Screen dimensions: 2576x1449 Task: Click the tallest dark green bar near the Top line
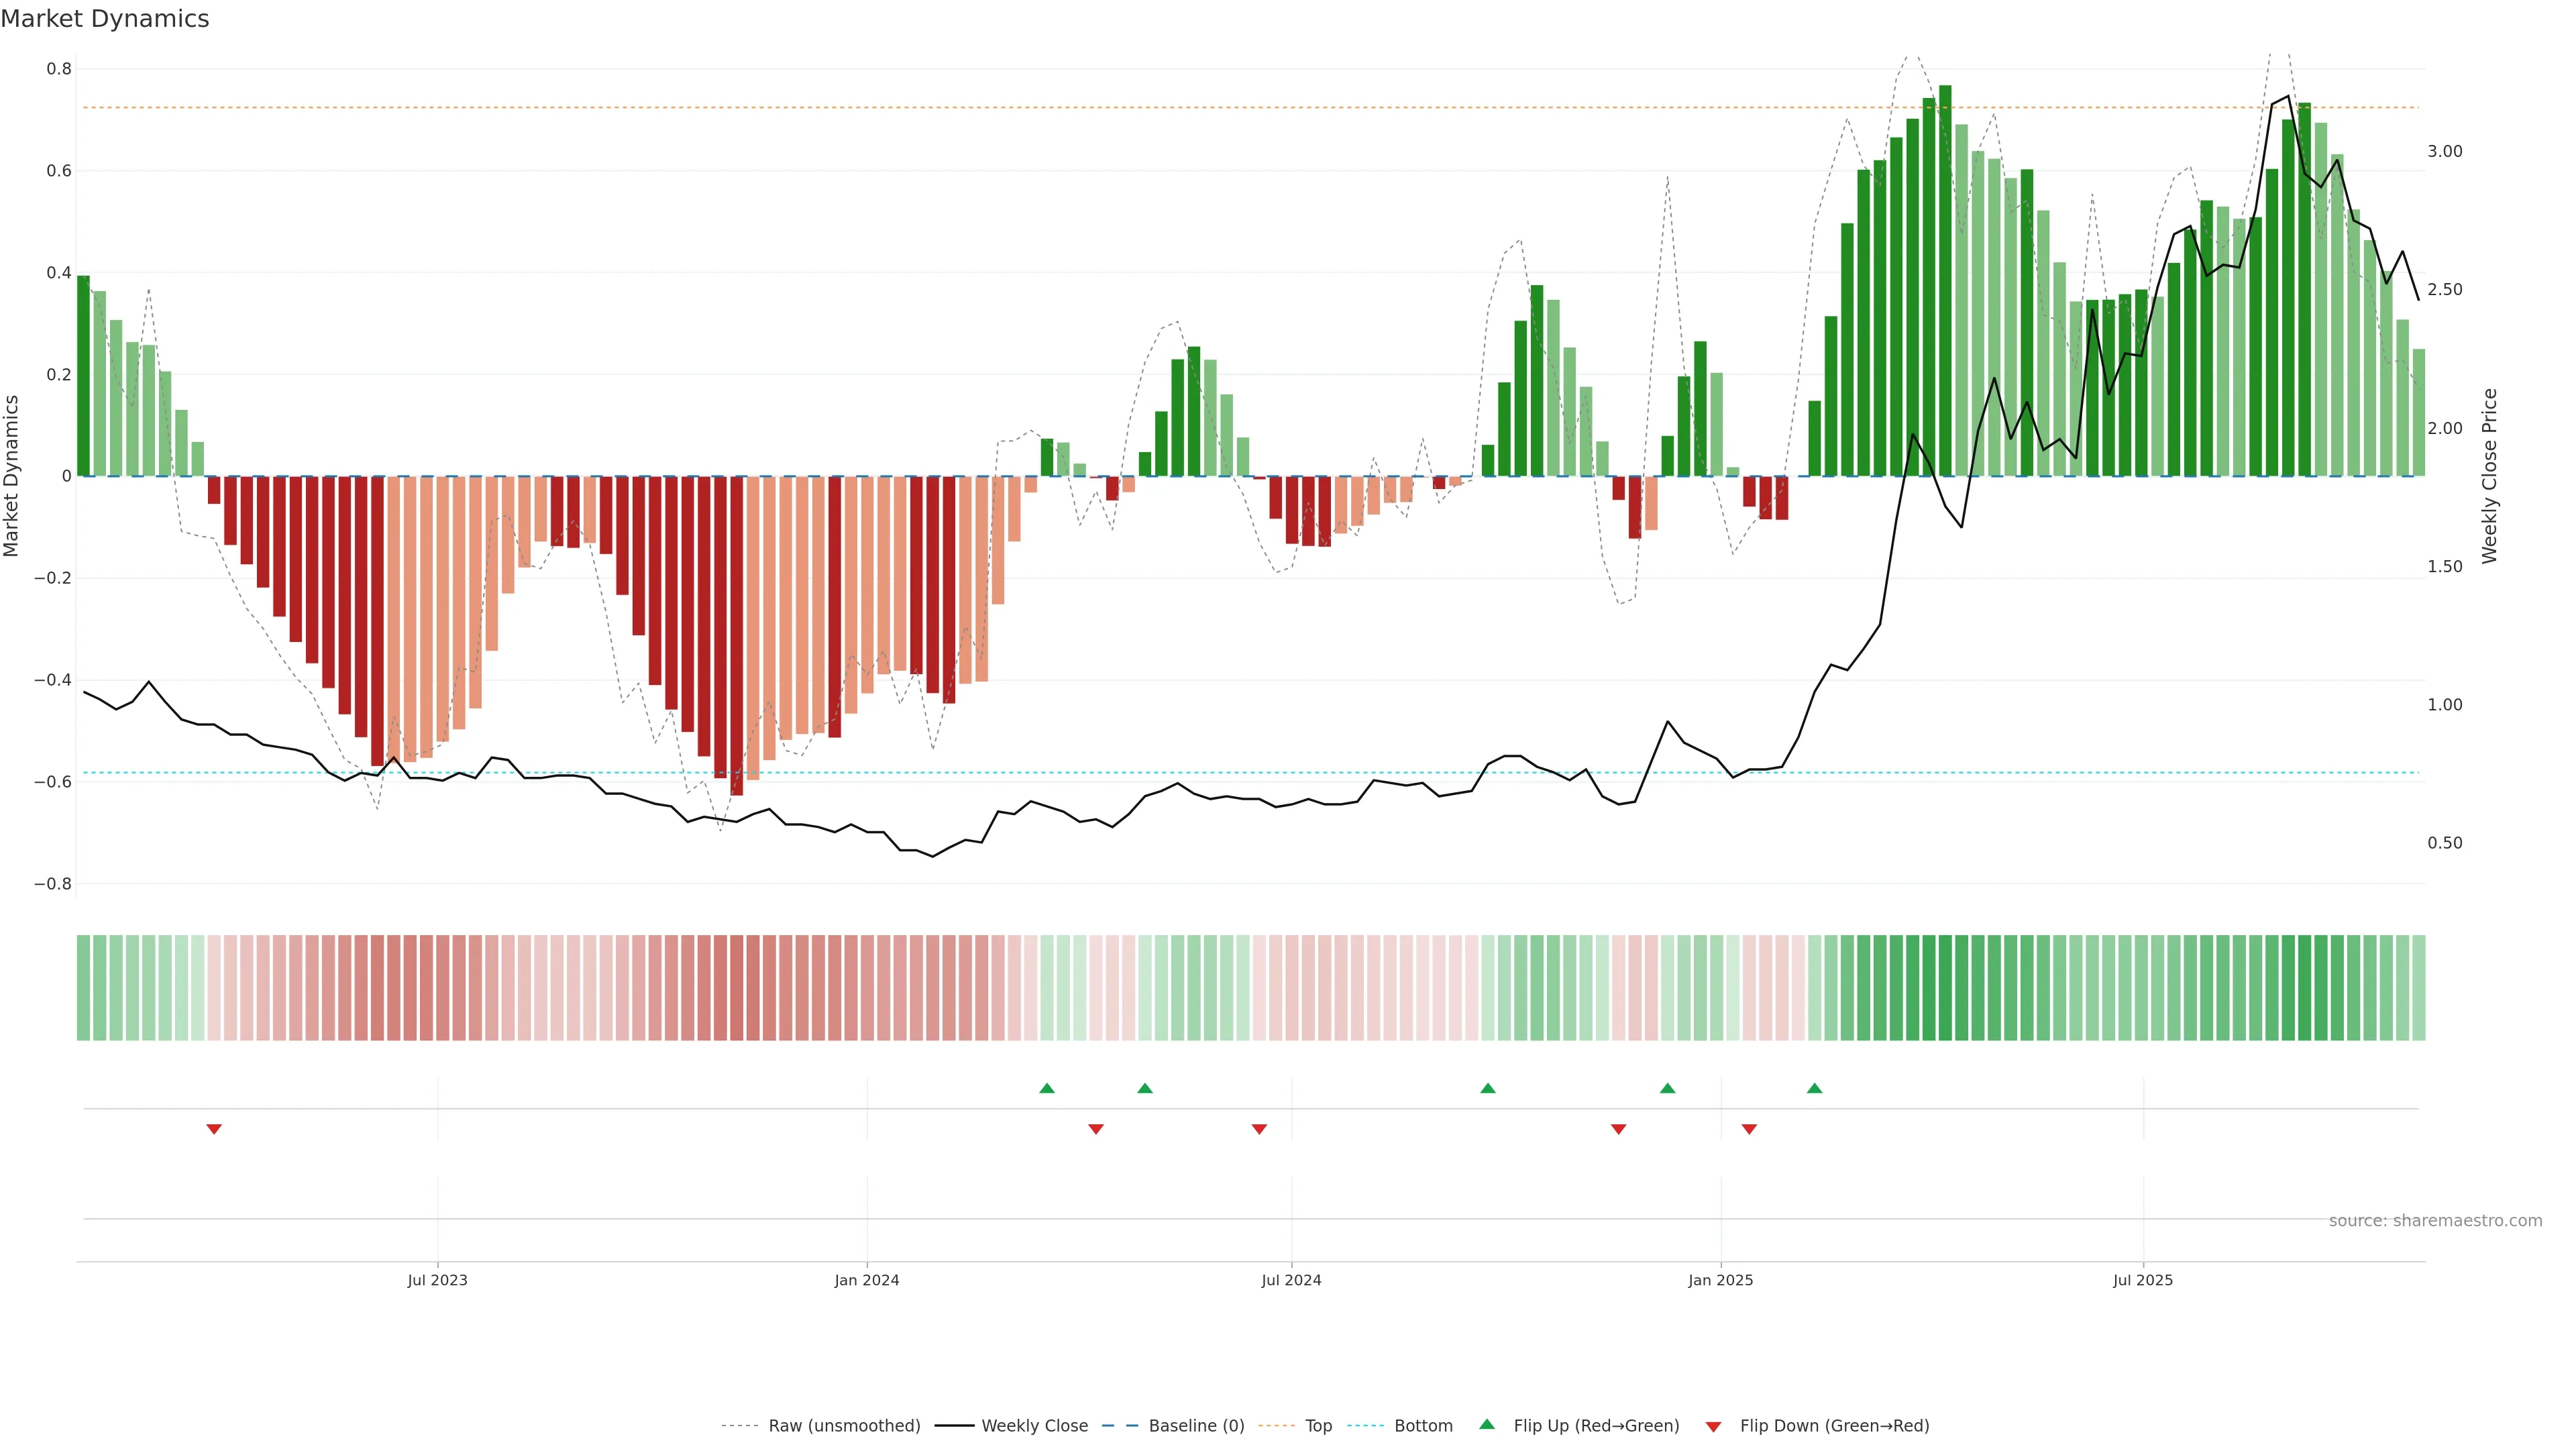point(1945,280)
